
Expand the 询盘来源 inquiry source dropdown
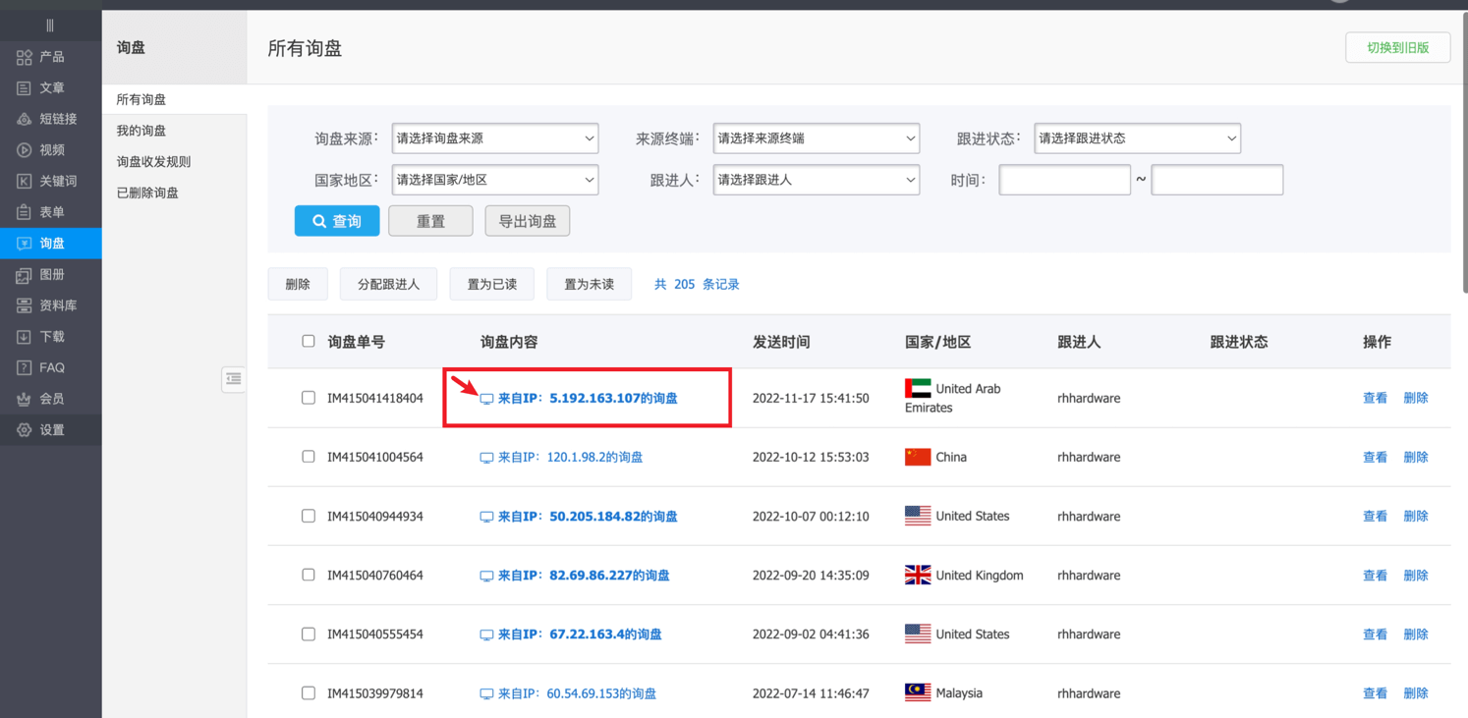(x=495, y=138)
